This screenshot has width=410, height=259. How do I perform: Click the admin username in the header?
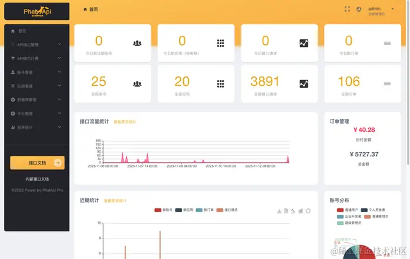pyautogui.click(x=374, y=8)
